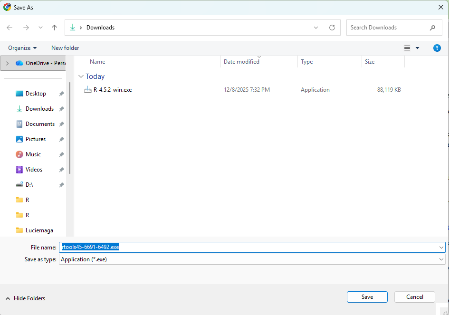The width and height of the screenshot is (449, 315).
Task: Open the Help question mark icon
Action: (x=437, y=48)
